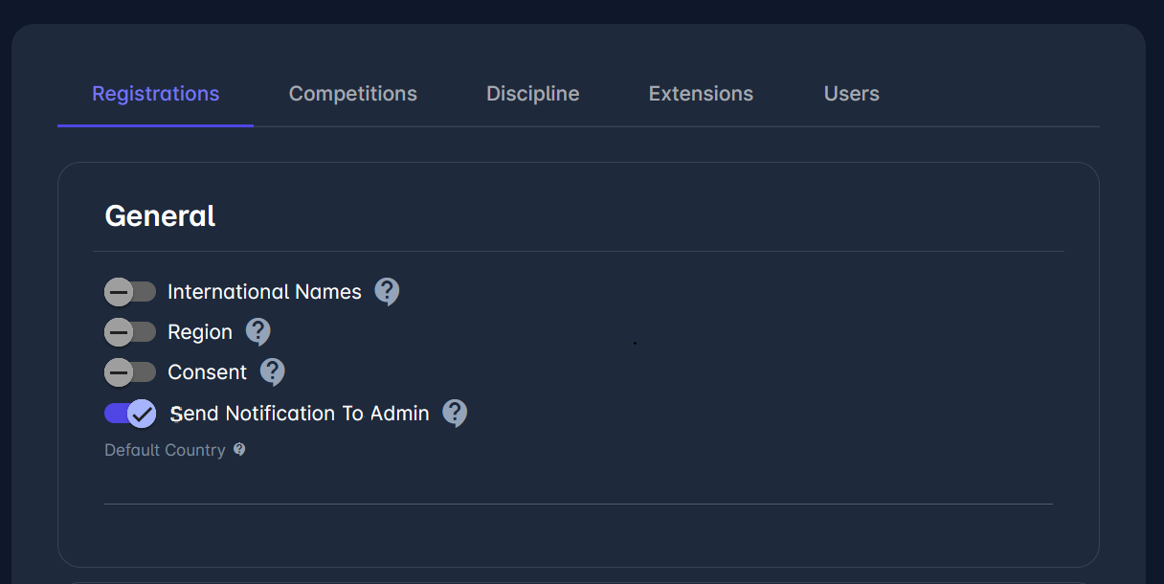Open the Discipline tab
This screenshot has height=584, width=1164.
click(533, 94)
